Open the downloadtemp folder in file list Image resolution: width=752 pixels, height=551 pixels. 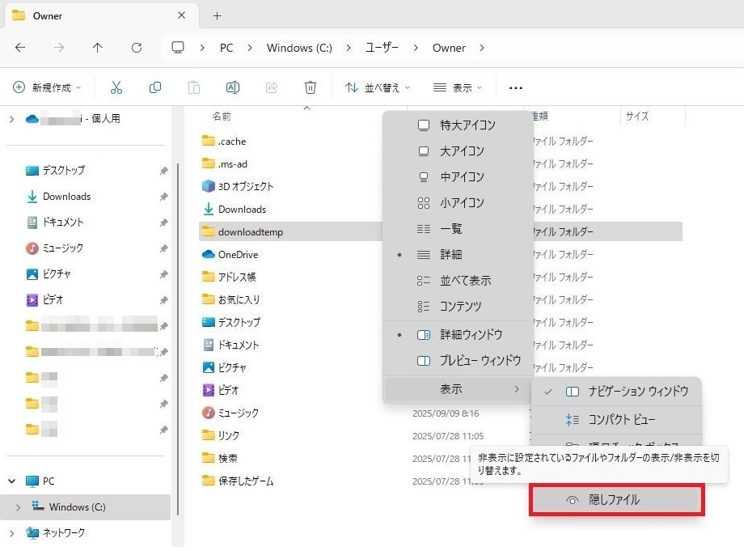(250, 232)
